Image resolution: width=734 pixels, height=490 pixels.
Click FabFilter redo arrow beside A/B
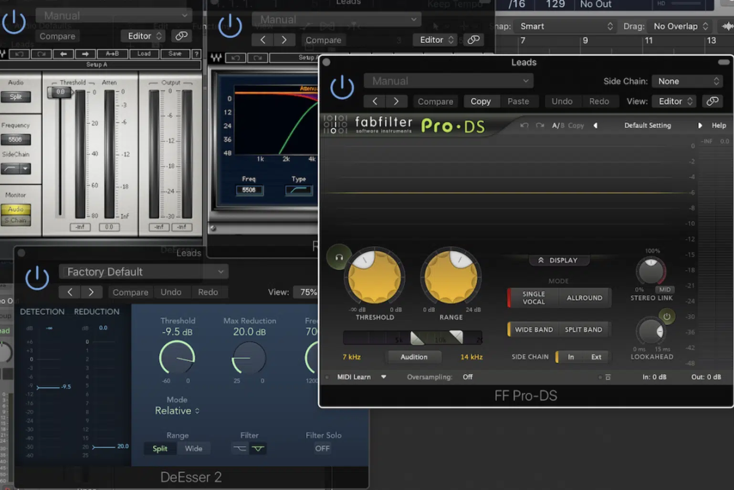click(x=540, y=125)
